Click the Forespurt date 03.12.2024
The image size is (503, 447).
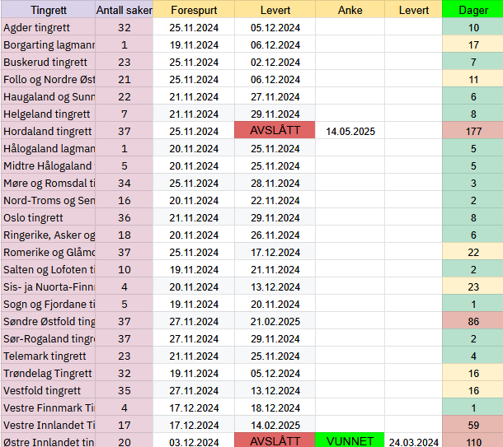[194, 440]
